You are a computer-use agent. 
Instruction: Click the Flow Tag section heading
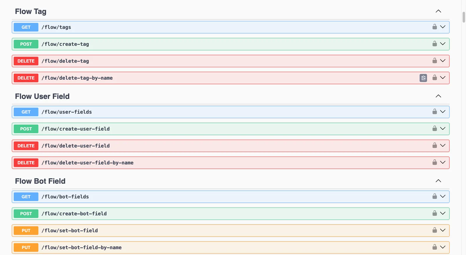pyautogui.click(x=31, y=11)
